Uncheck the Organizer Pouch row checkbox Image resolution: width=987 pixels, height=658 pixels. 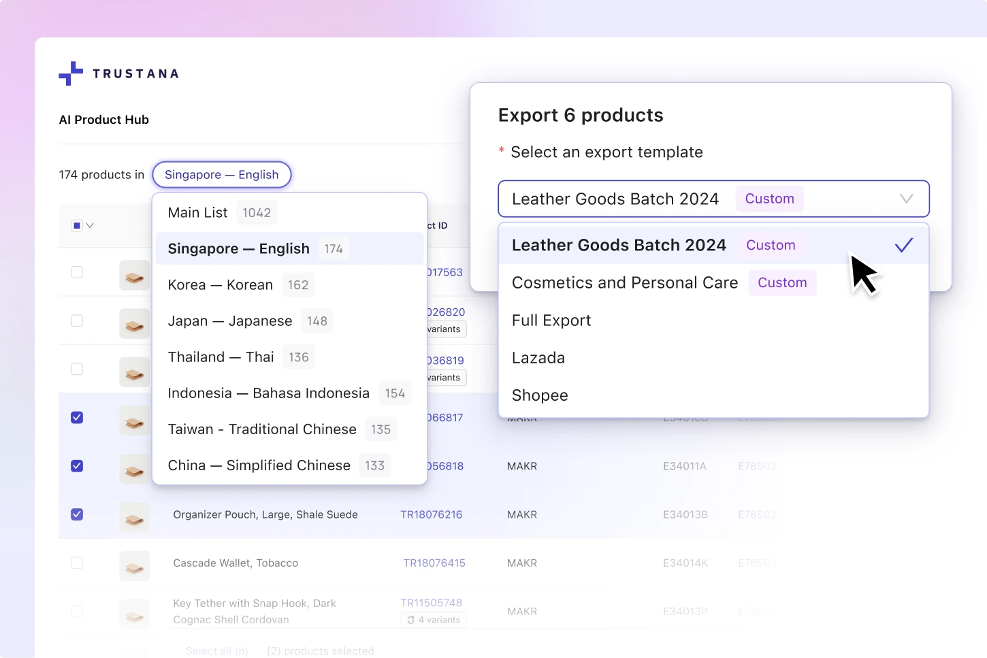point(77,514)
